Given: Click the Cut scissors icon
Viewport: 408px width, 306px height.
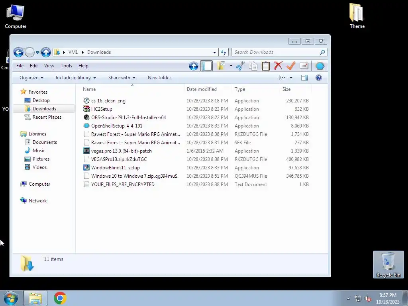Looking at the screenshot, I should [x=240, y=66].
